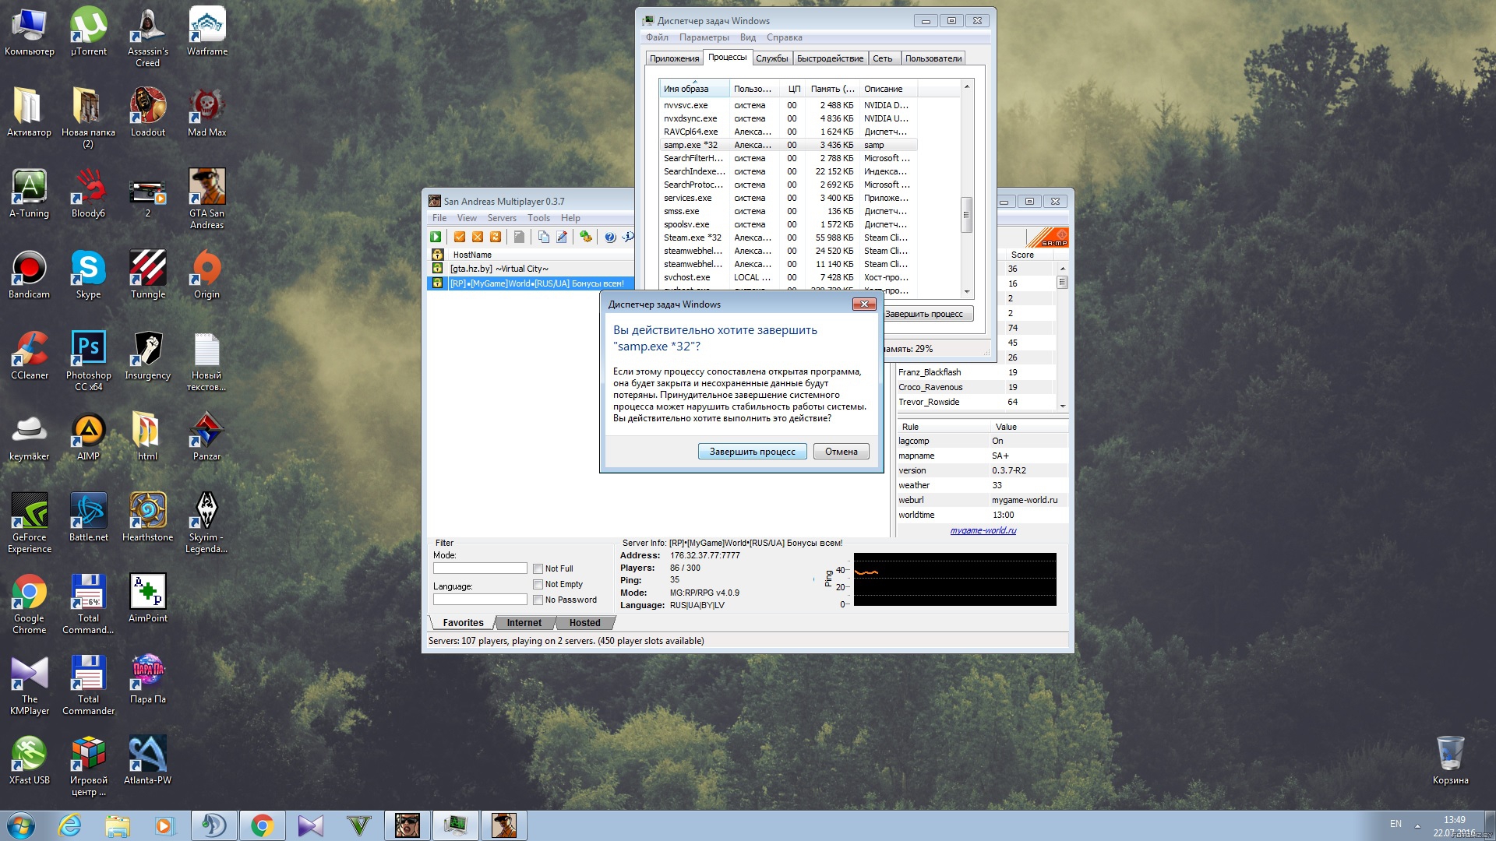
Task: Select the [gta.hz.by] ~Virtual City~ server
Action: point(530,269)
